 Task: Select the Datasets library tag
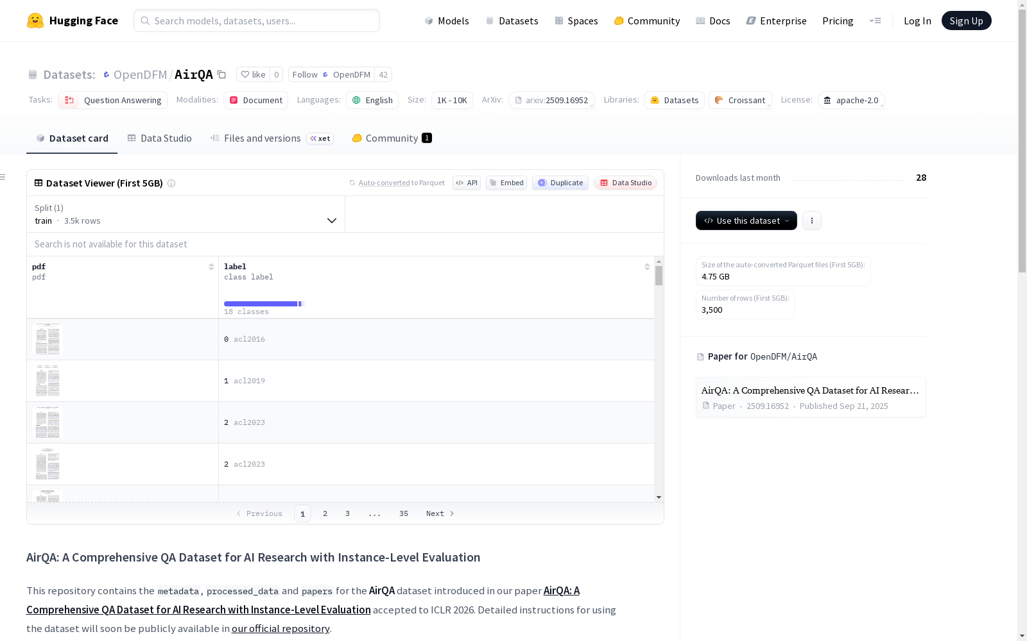[675, 100]
